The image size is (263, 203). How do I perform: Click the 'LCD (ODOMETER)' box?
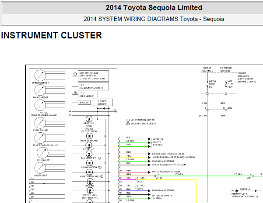88,95
